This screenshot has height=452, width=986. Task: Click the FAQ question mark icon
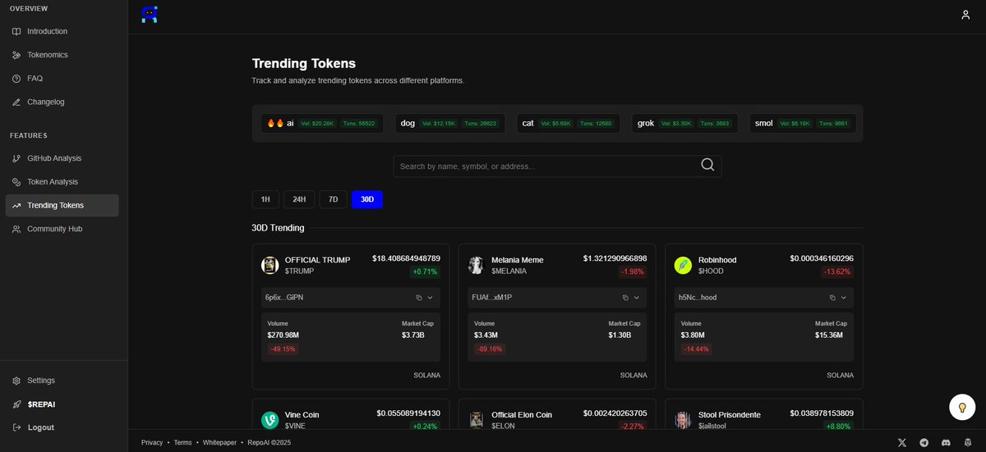click(17, 79)
